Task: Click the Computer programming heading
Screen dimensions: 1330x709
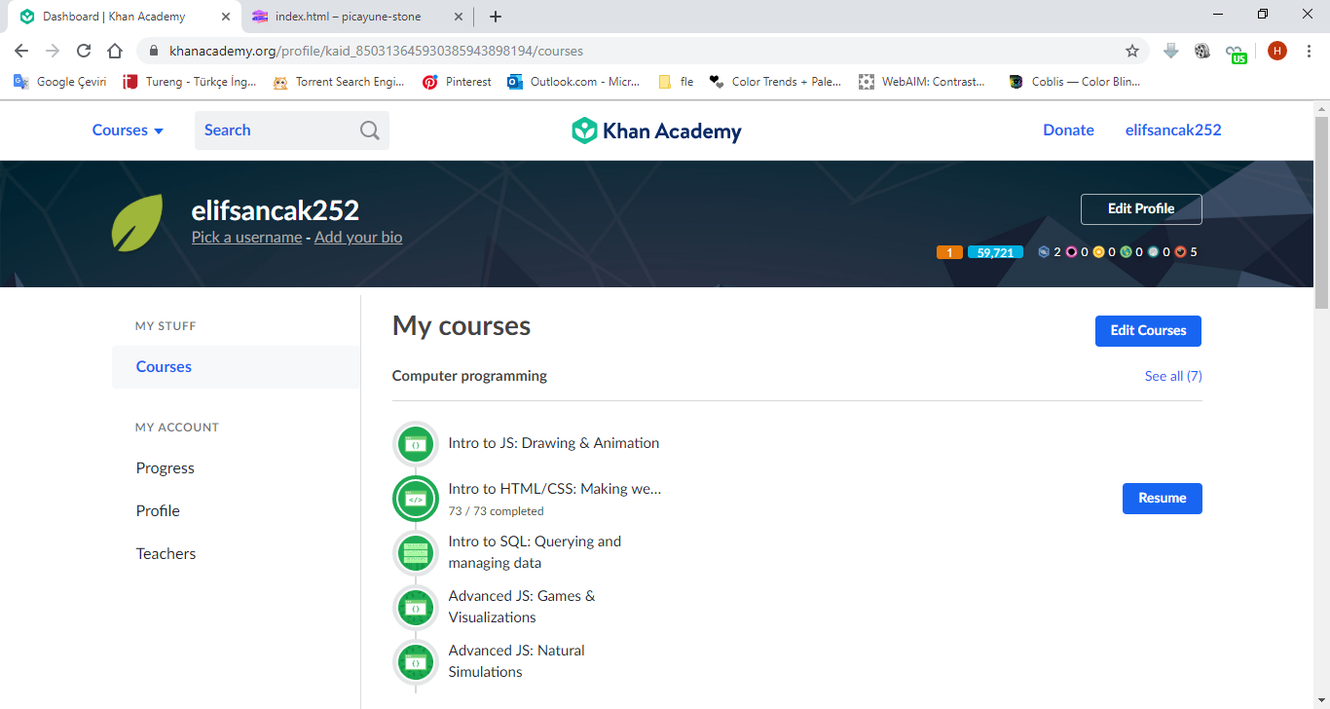Action: point(469,376)
